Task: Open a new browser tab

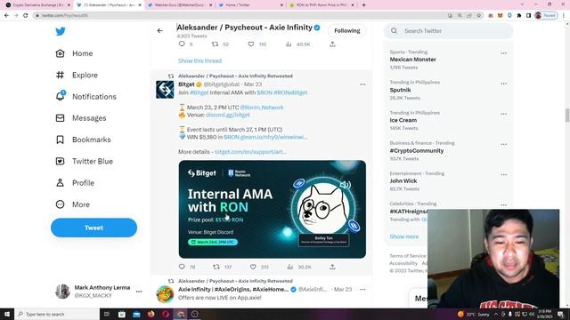Action: tap(363, 5)
